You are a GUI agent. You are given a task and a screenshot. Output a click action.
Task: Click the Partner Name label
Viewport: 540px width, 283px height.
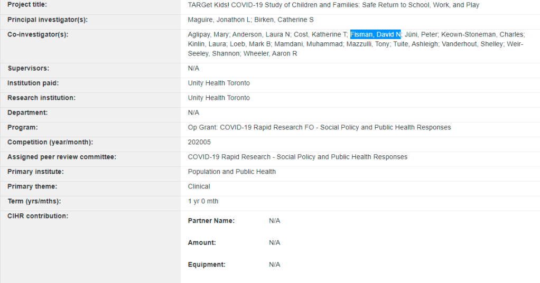pyautogui.click(x=211, y=221)
